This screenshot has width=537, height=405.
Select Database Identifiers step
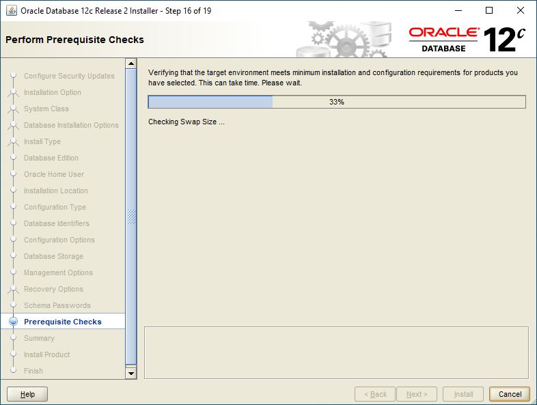click(x=57, y=223)
